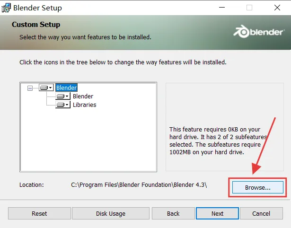Close the Blender Setup window
This screenshot has height=228, width=291.
[277, 8]
